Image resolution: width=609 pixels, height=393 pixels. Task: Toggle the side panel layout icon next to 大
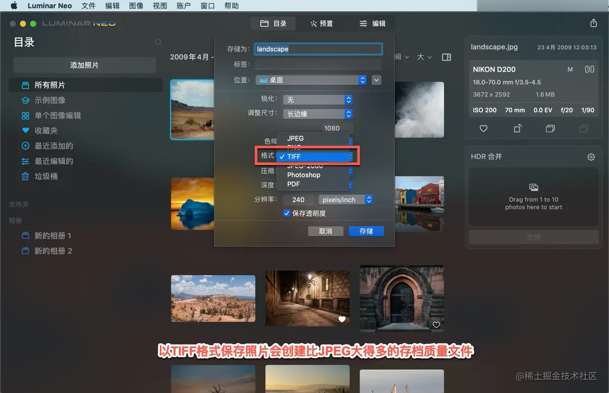coord(447,57)
